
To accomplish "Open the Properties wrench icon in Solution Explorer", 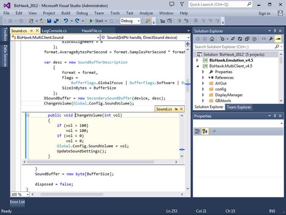I will [x=271, y=39].
